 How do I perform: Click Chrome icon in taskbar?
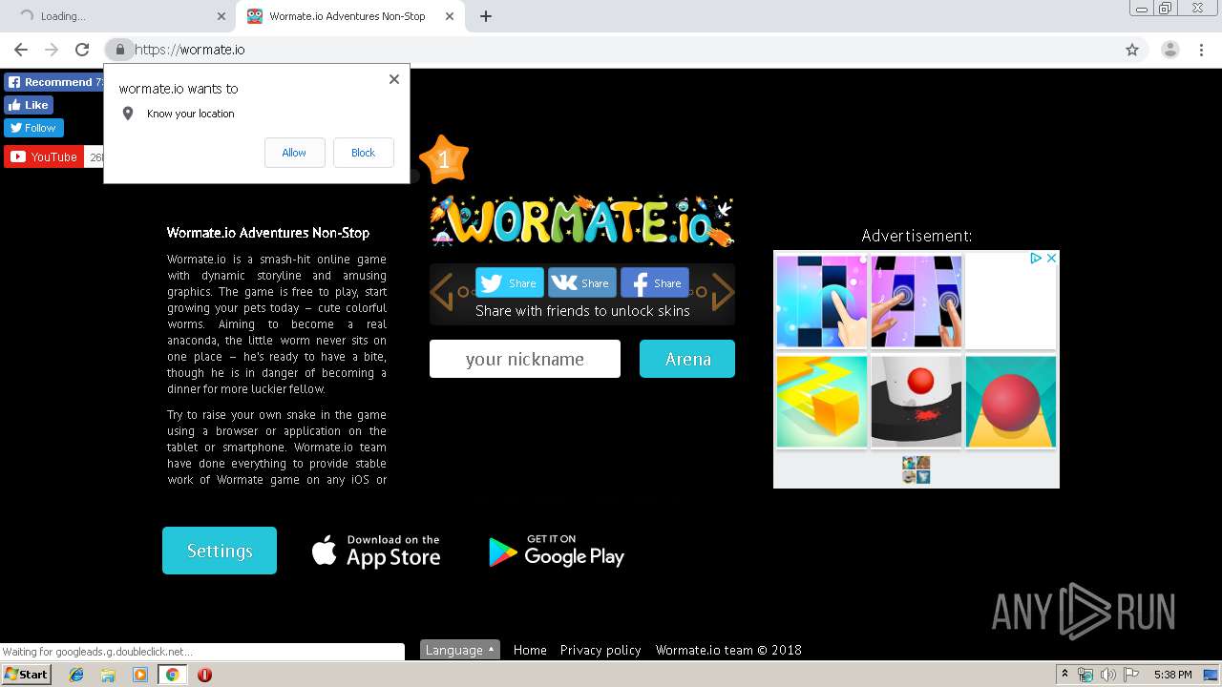coord(172,675)
